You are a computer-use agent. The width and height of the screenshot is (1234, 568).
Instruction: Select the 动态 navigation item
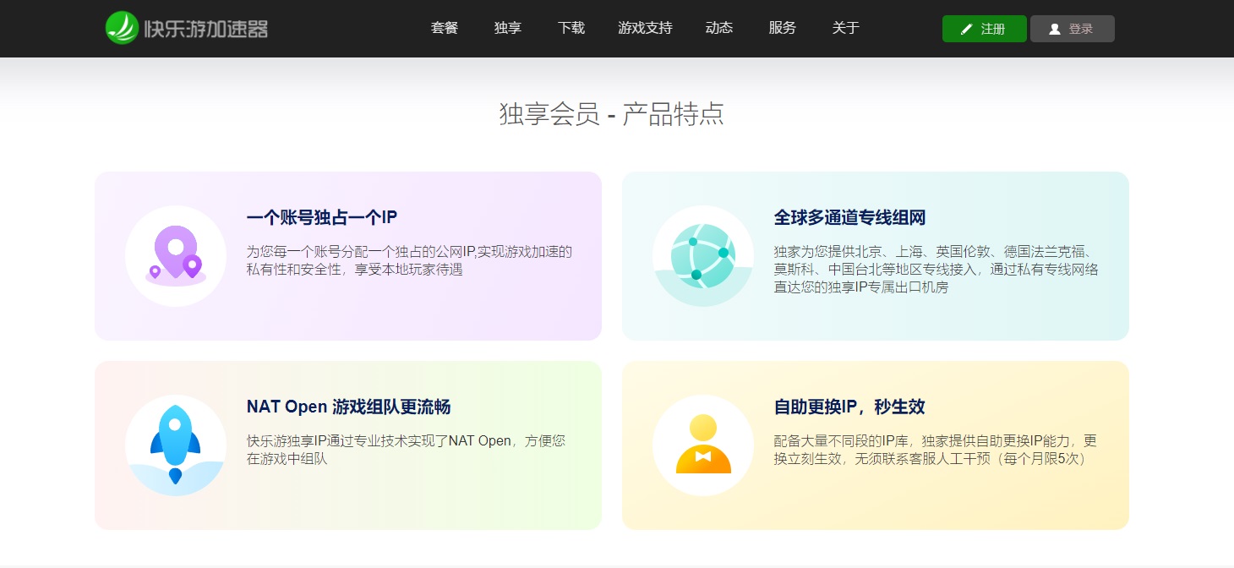click(x=719, y=28)
